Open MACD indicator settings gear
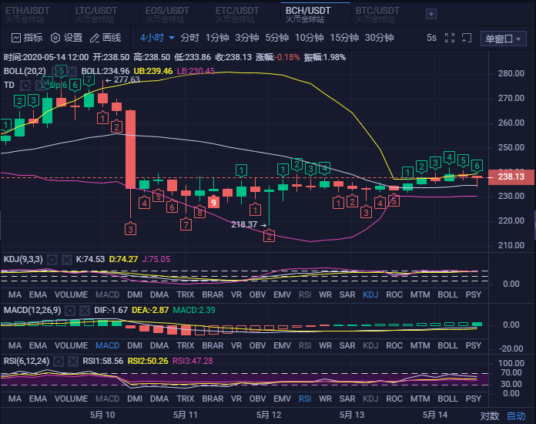The width and height of the screenshot is (536, 424). point(69,311)
